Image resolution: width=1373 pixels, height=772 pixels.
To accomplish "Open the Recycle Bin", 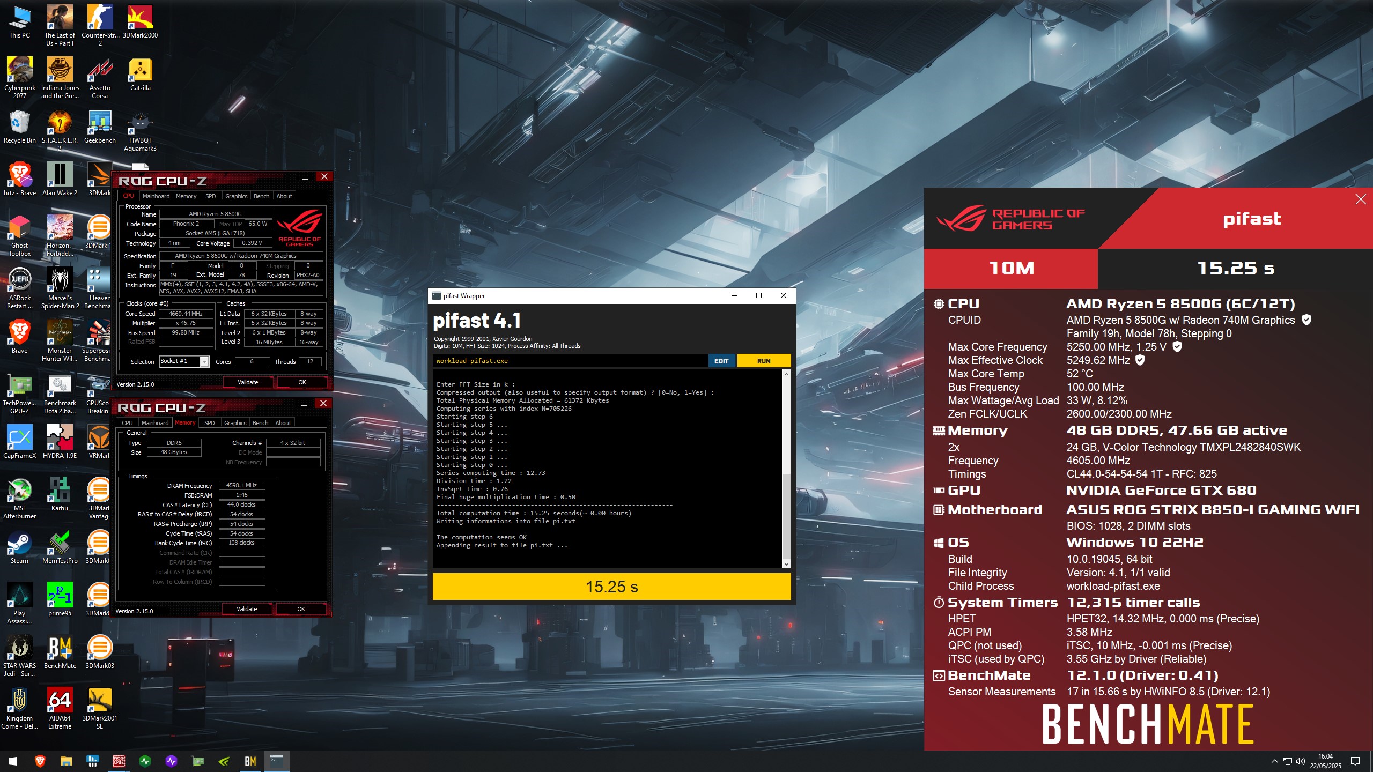I will [19, 127].
